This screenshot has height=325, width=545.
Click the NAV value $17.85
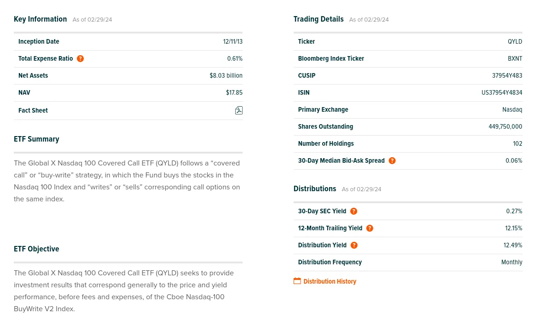point(234,93)
